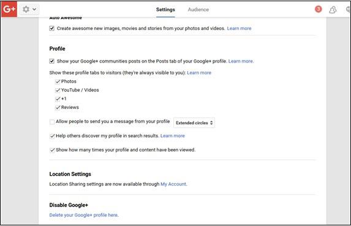Click the Google+ logo icon

point(9,9)
